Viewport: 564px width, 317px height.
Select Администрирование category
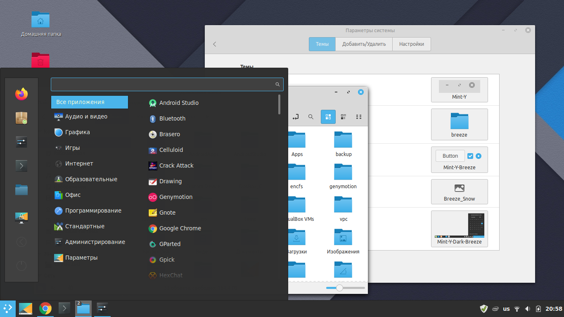coord(90,242)
